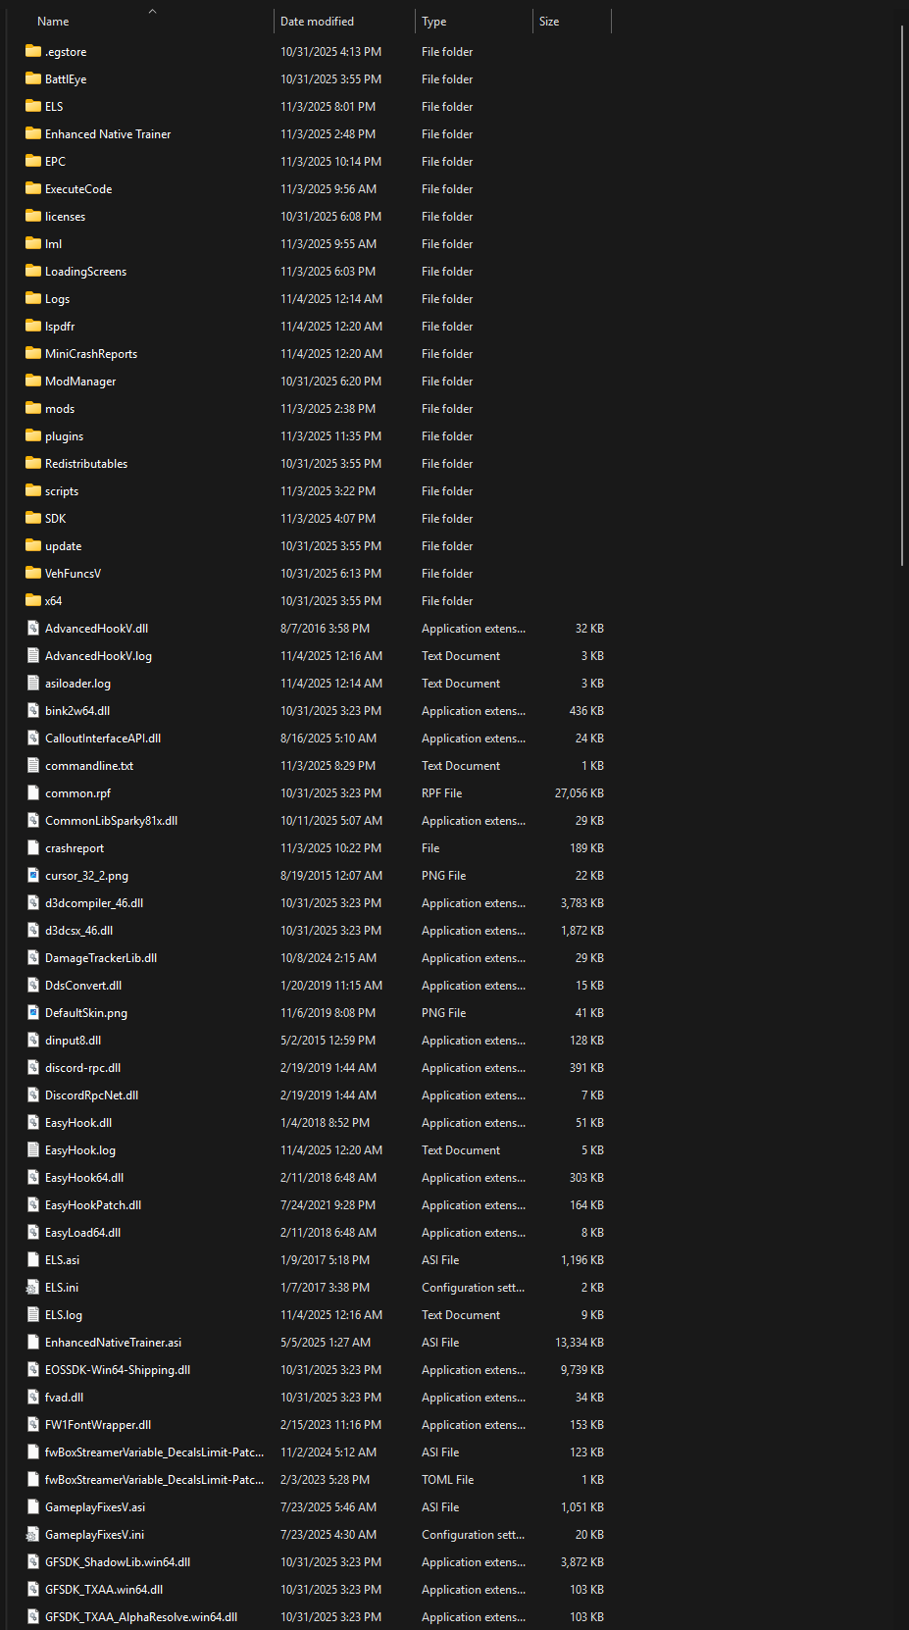Select the Redistributables folder name
Screen dimensions: 909x1630
point(86,464)
